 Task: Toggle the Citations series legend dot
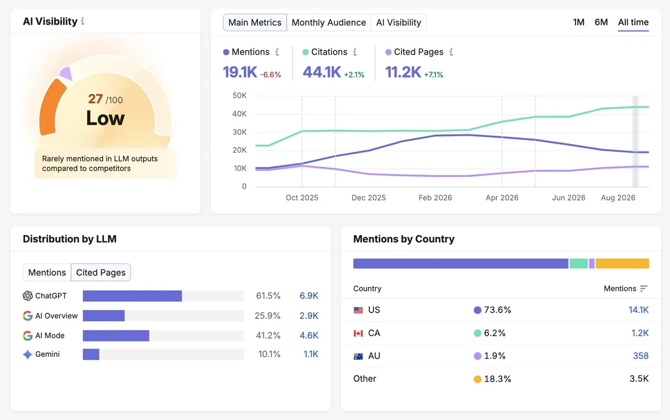pos(305,52)
